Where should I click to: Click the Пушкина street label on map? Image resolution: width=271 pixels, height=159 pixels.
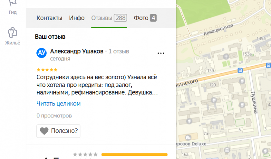[254, 102]
